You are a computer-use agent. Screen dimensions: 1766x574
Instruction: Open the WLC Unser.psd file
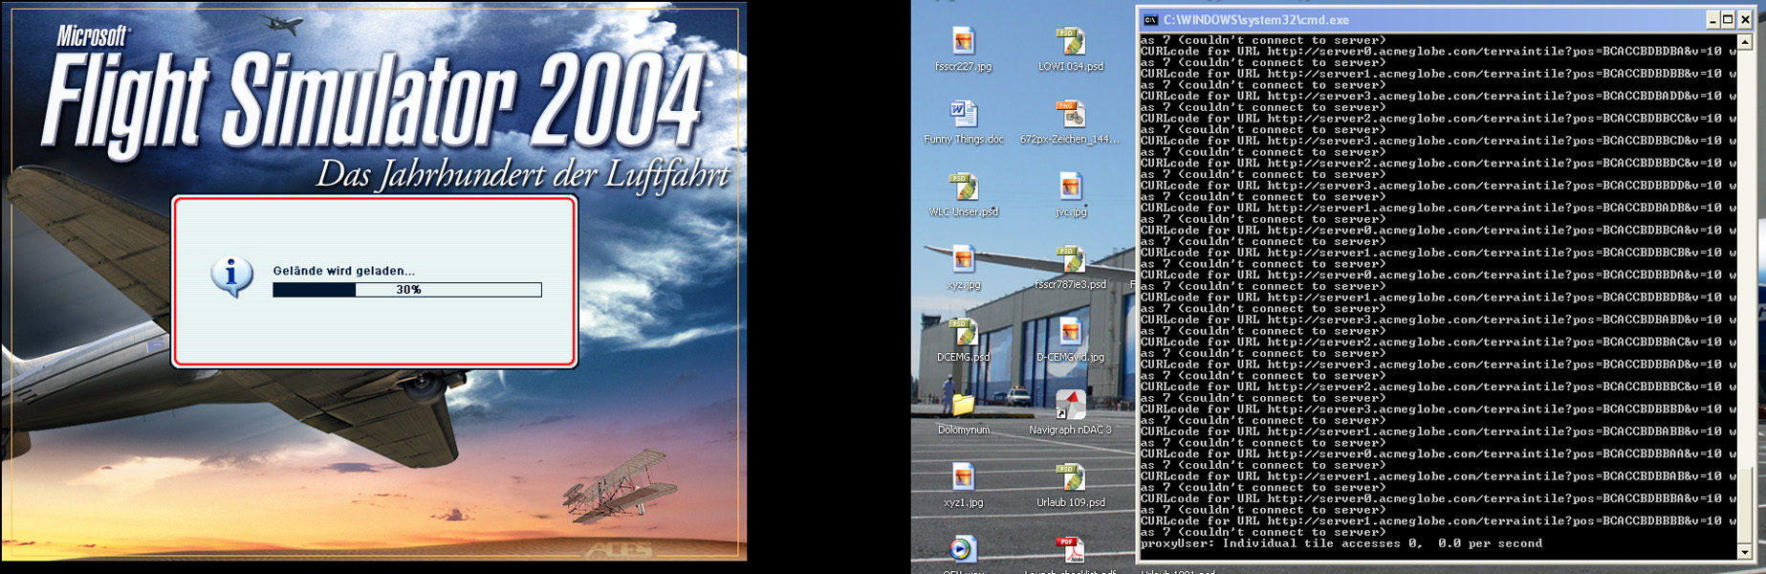tap(963, 188)
